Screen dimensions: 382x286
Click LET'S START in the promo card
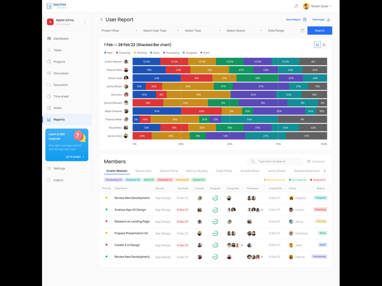(x=75, y=157)
